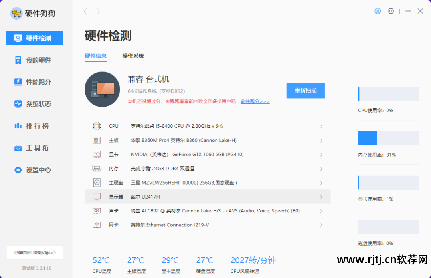Select 华擎 B360M Pro4 motherboard text
The image size is (431, 278).
[184, 140]
